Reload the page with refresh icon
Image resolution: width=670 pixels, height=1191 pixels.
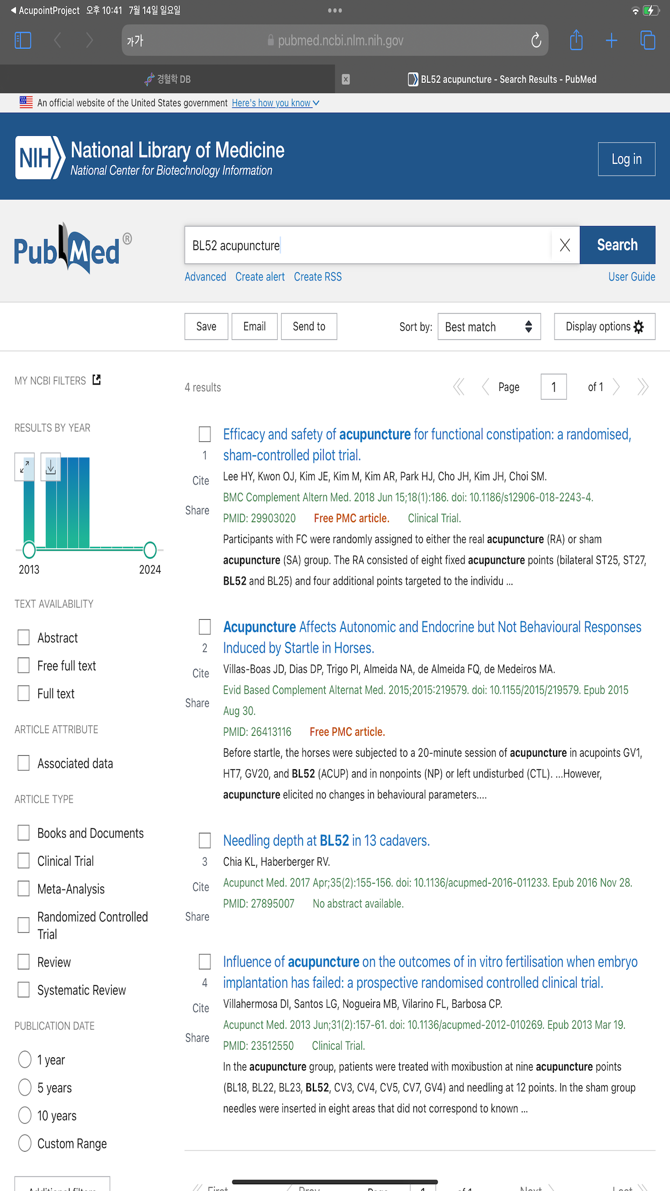(536, 40)
